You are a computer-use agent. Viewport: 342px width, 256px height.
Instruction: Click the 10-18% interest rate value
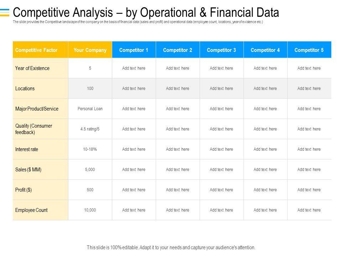tap(90, 149)
